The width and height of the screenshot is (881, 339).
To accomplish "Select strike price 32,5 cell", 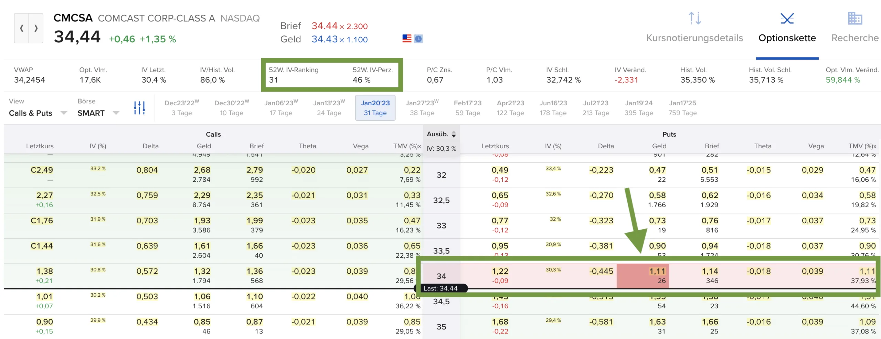I will pyautogui.click(x=441, y=200).
